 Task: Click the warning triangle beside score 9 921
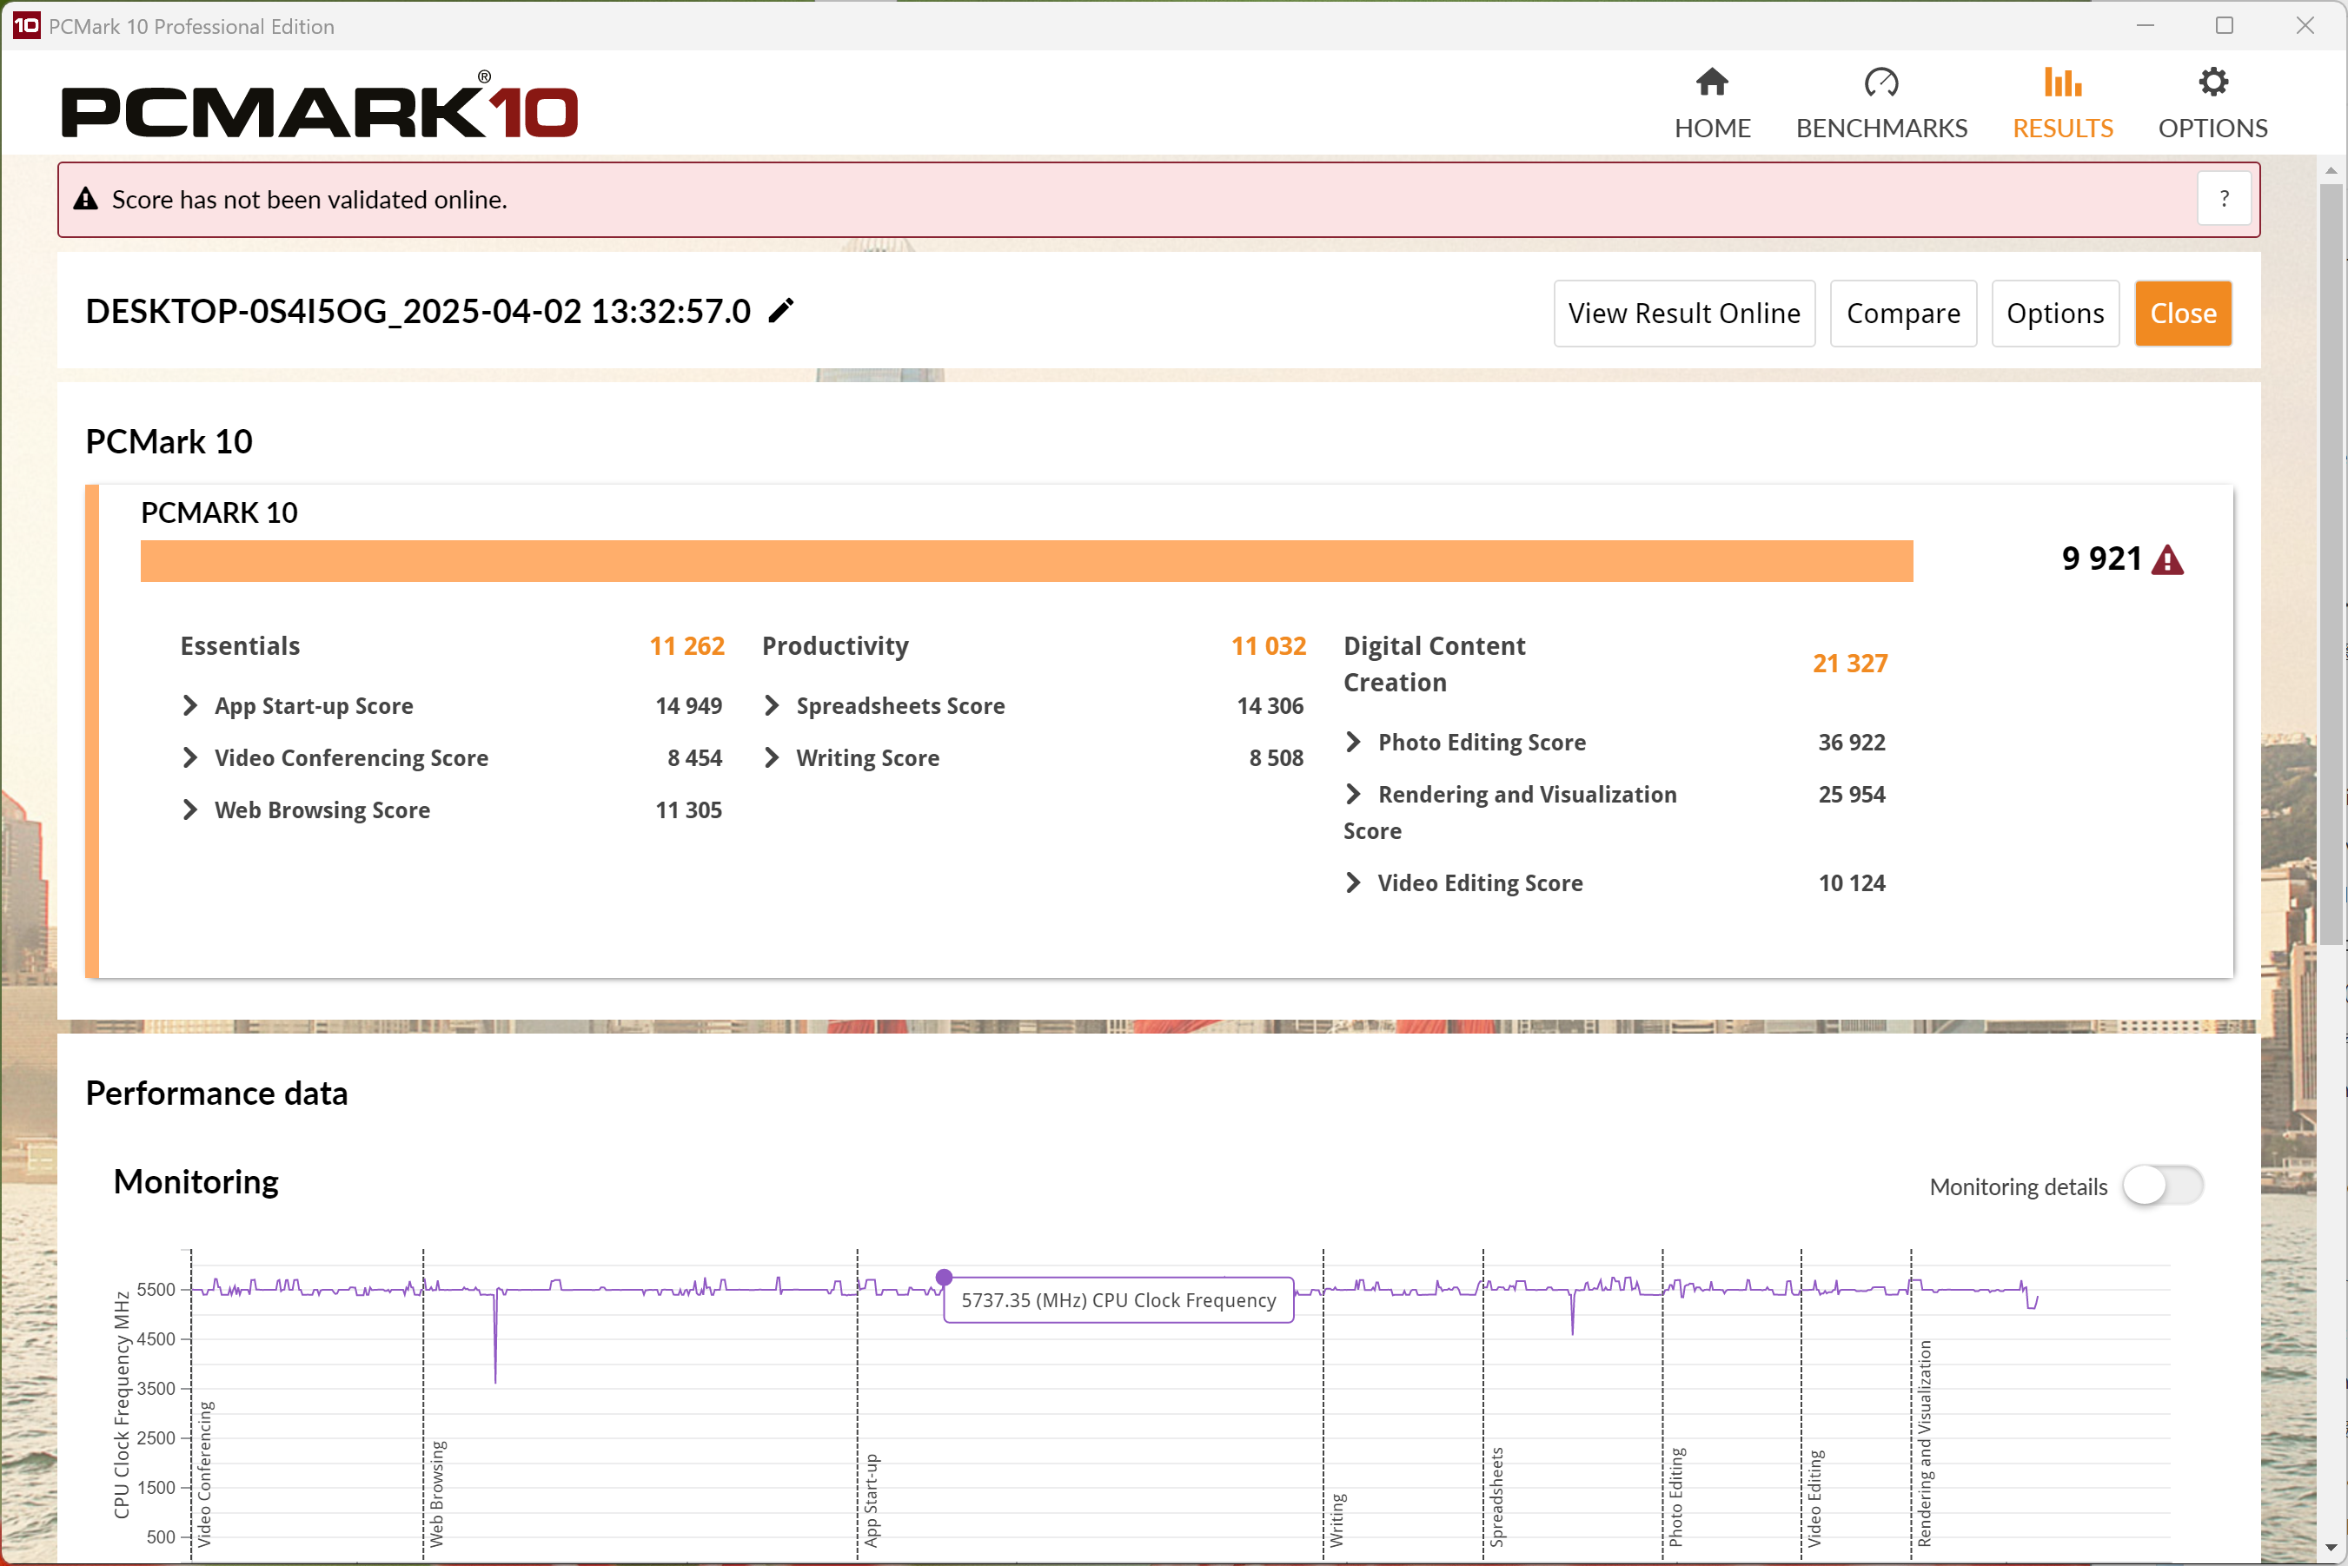pos(2167,560)
